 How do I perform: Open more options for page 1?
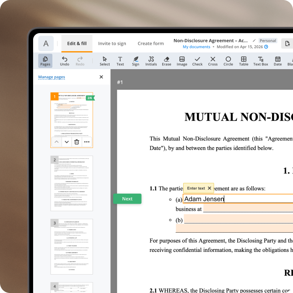[87, 142]
